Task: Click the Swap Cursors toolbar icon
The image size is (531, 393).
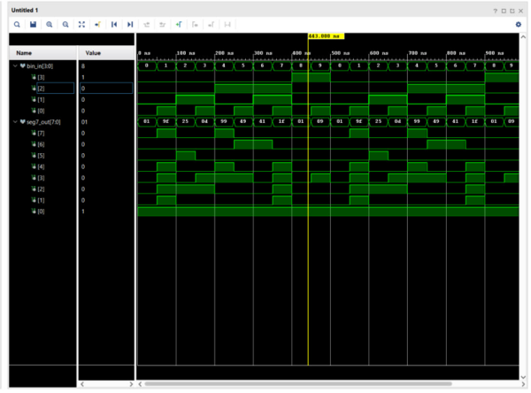Action: click(x=227, y=25)
